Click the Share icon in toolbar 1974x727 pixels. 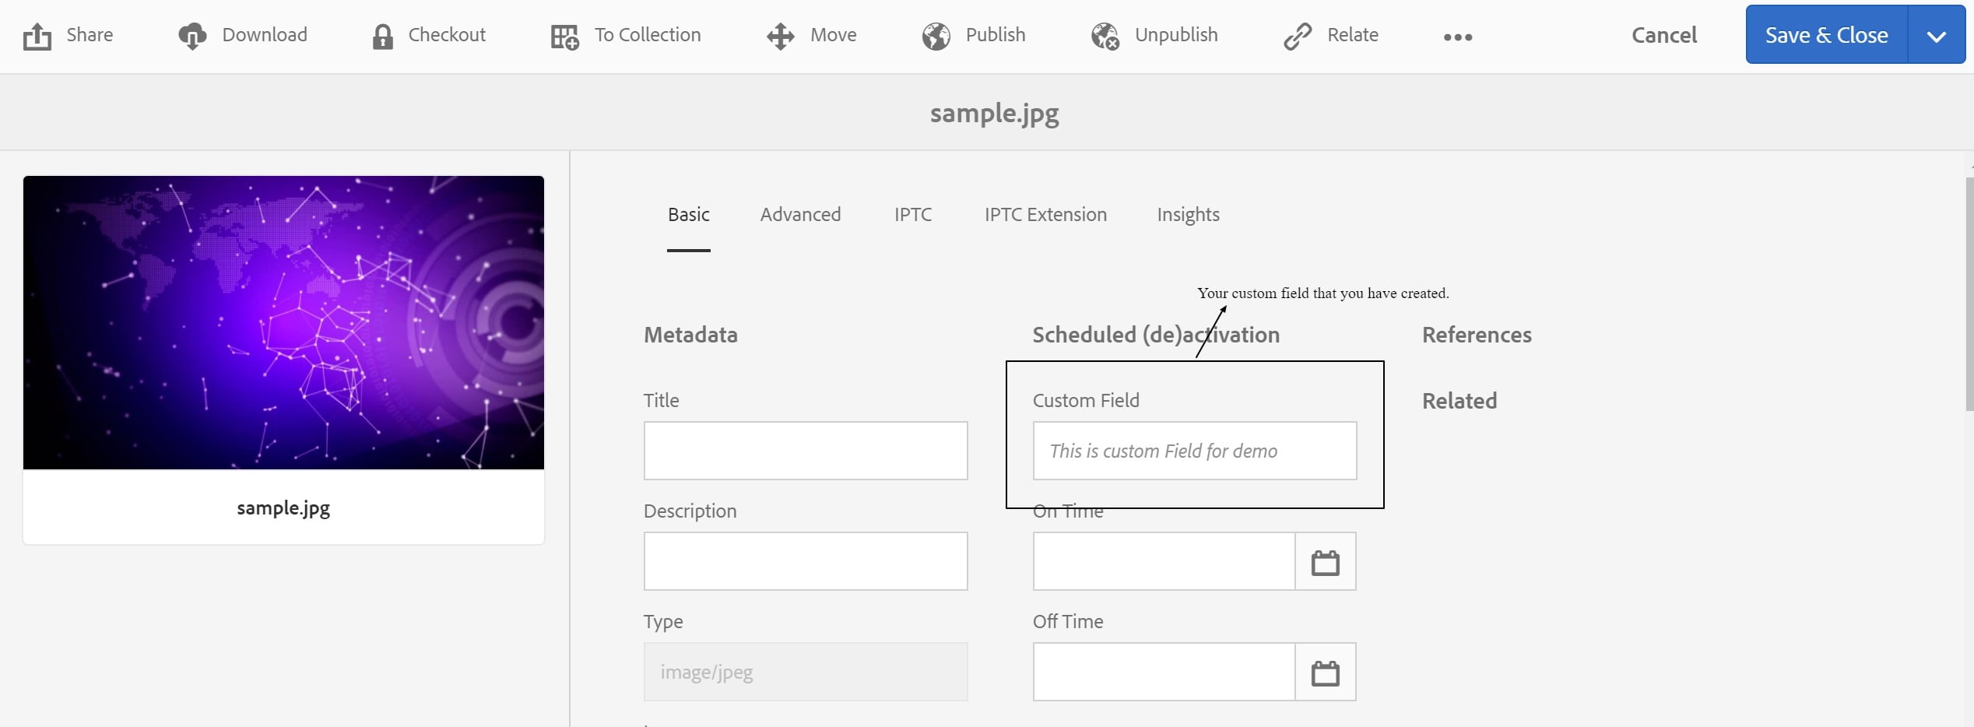37,36
